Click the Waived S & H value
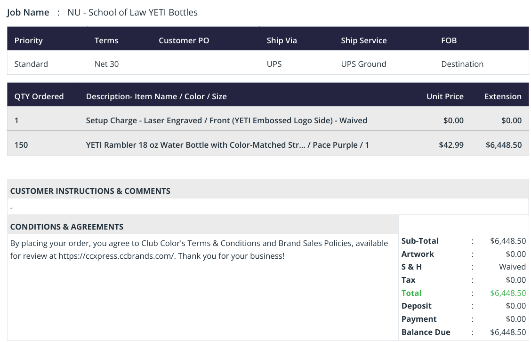The height and width of the screenshot is (342, 531). click(512, 267)
